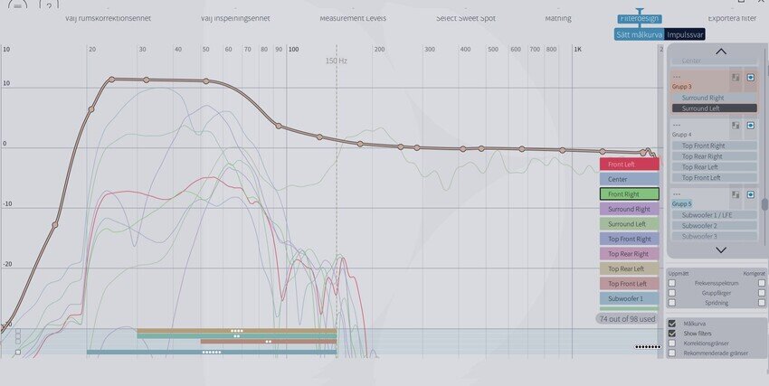Open the hamburger menu icon
Screen dimensions: 769x386
point(18,5)
